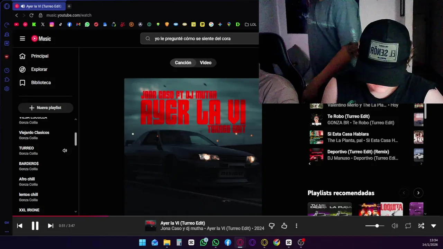
Task: Create a Nueva playlist
Action: click(45, 108)
